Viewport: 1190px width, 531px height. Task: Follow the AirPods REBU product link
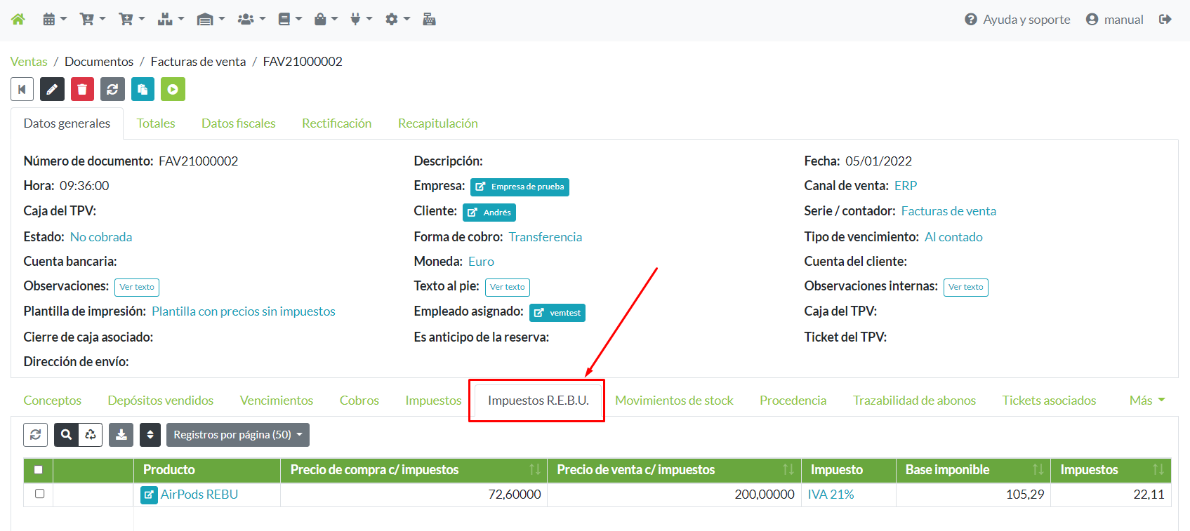pos(199,495)
